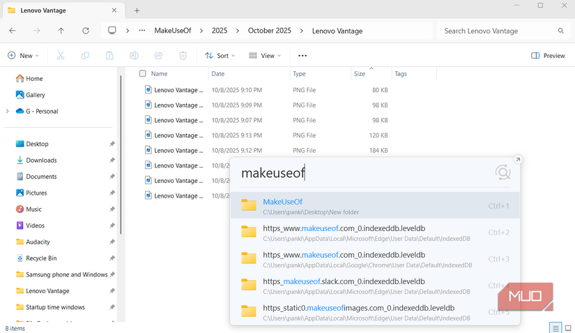This screenshot has width=575, height=333.
Task: Navigate to 2025 breadcrumb folder
Action: click(x=220, y=31)
